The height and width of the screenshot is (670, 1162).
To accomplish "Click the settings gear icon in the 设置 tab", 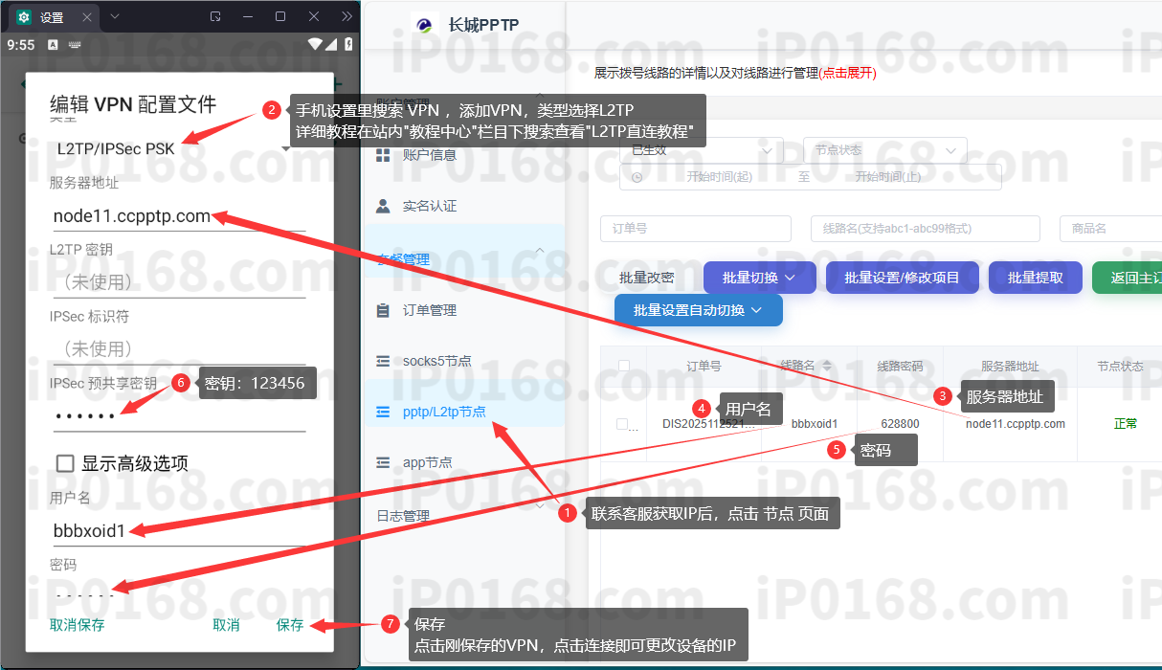I will point(24,17).
